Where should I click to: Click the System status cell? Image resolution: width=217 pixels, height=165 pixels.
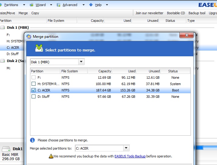[175, 84]
